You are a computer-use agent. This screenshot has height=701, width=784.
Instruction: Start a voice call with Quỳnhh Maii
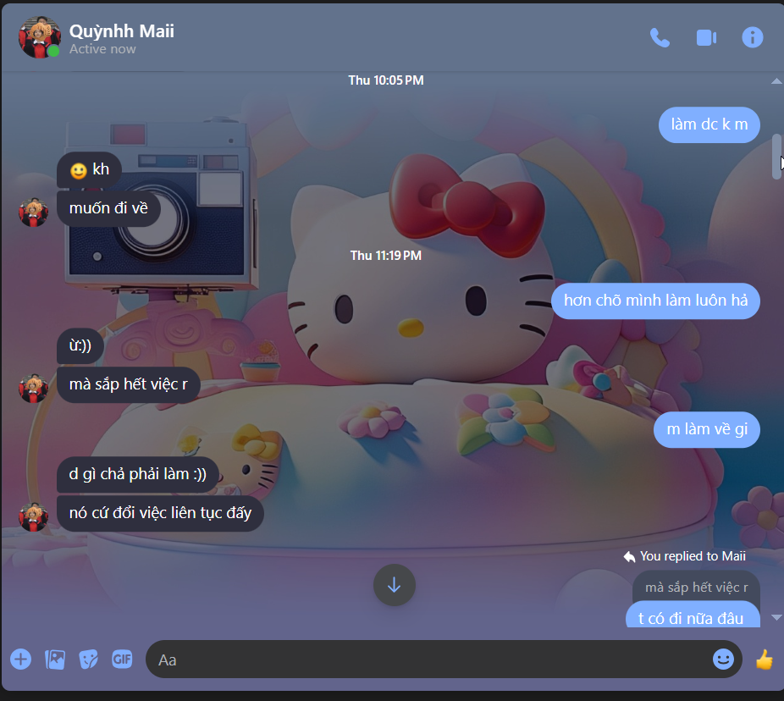coord(660,37)
